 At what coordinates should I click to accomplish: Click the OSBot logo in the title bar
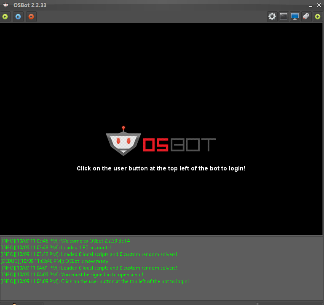[x=6, y=5]
